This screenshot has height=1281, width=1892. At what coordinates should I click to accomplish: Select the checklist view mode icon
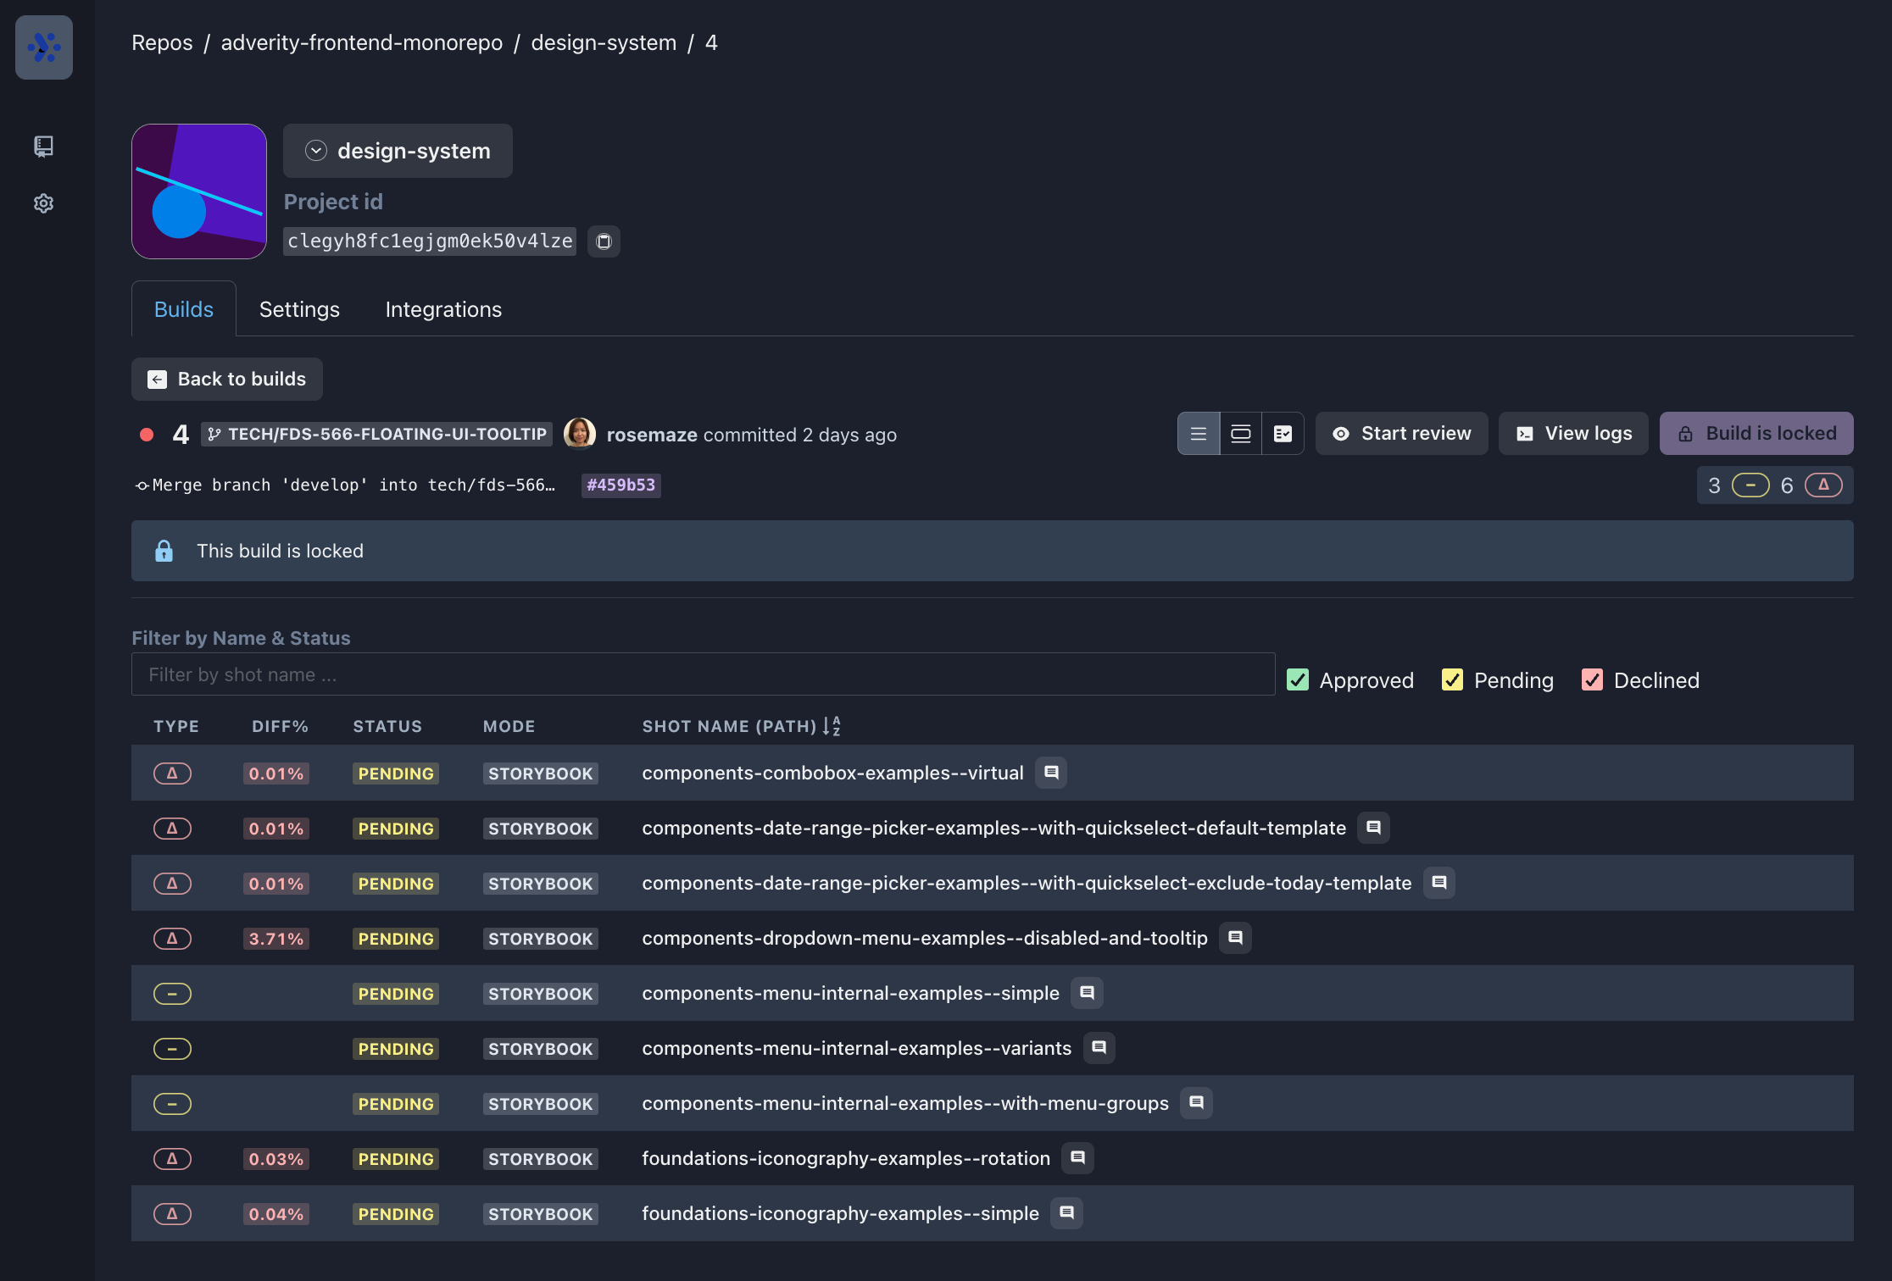pyautogui.click(x=1283, y=434)
